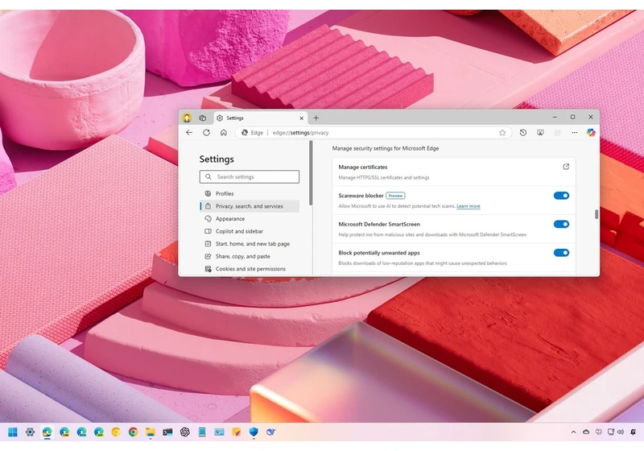The height and width of the screenshot is (451, 644).
Task: Open Manage certificates external link icon
Action: 566,167
